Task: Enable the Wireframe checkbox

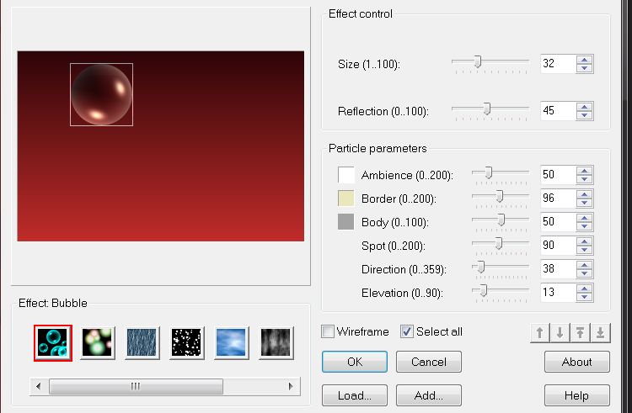Action: (x=328, y=331)
